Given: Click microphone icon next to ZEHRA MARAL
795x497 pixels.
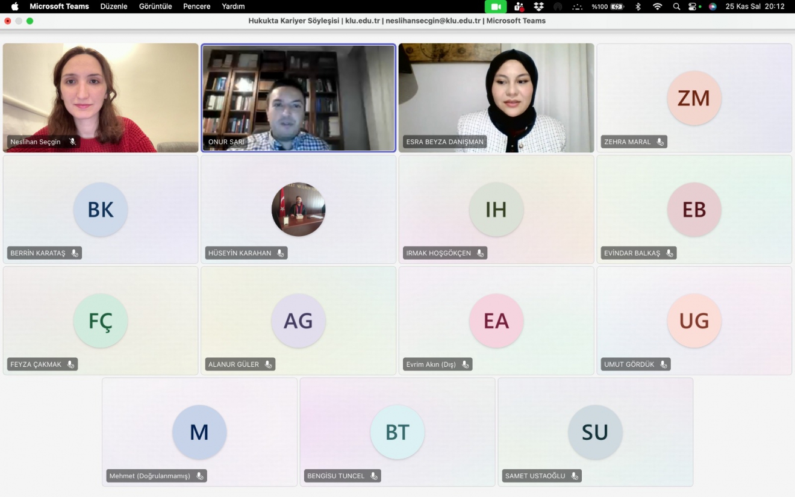Looking at the screenshot, I should tap(660, 142).
